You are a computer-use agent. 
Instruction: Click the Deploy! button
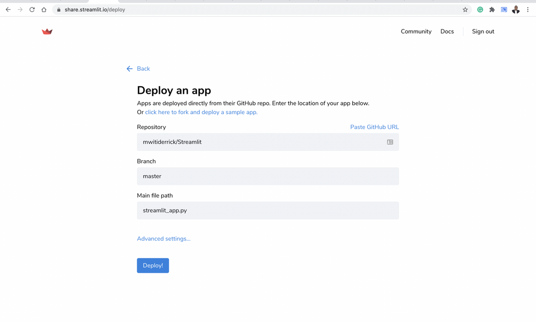153,265
